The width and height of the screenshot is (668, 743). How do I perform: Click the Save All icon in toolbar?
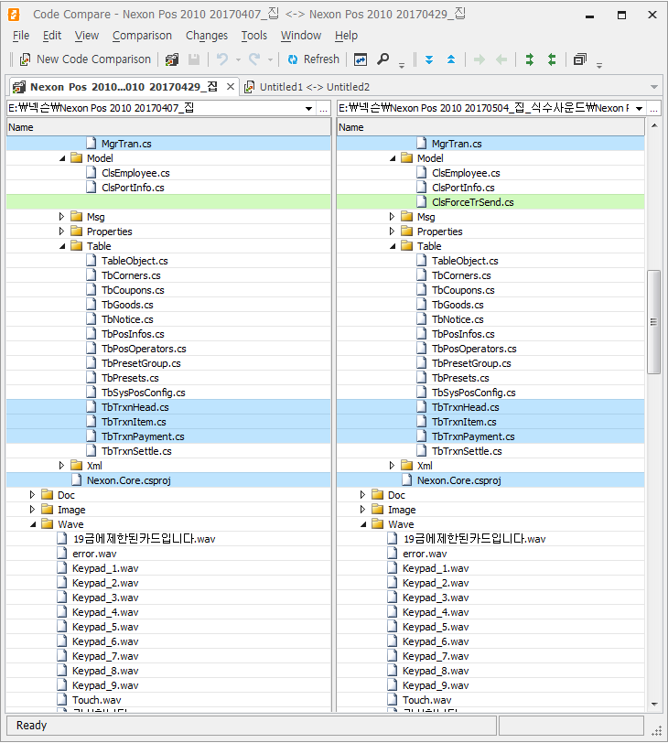point(172,59)
